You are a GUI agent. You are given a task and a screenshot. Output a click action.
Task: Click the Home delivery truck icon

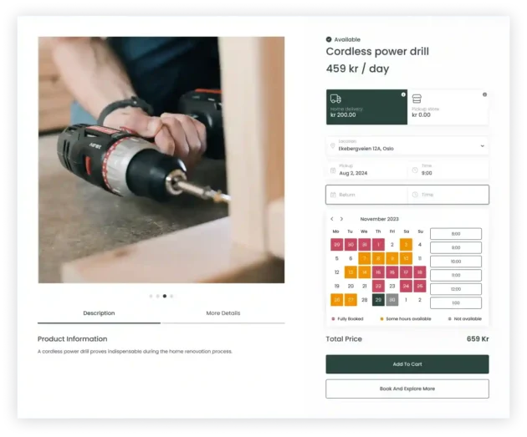click(x=335, y=99)
